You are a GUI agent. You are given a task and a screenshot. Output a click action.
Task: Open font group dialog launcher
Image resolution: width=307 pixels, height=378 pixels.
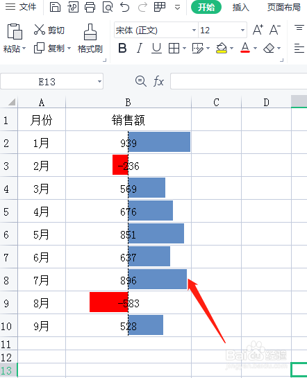282,60
